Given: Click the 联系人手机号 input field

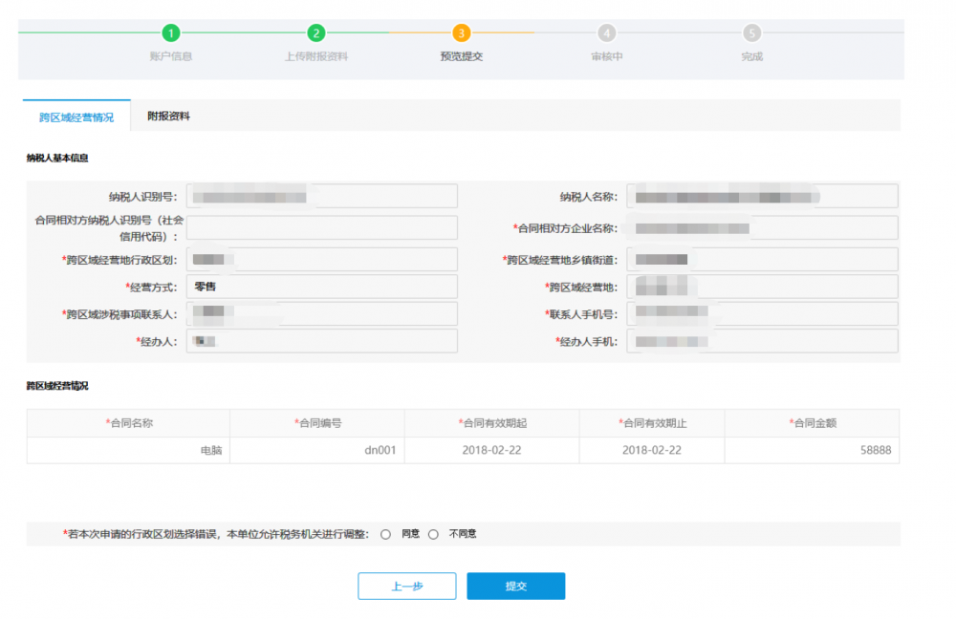Looking at the screenshot, I should pyautogui.click(x=762, y=314).
